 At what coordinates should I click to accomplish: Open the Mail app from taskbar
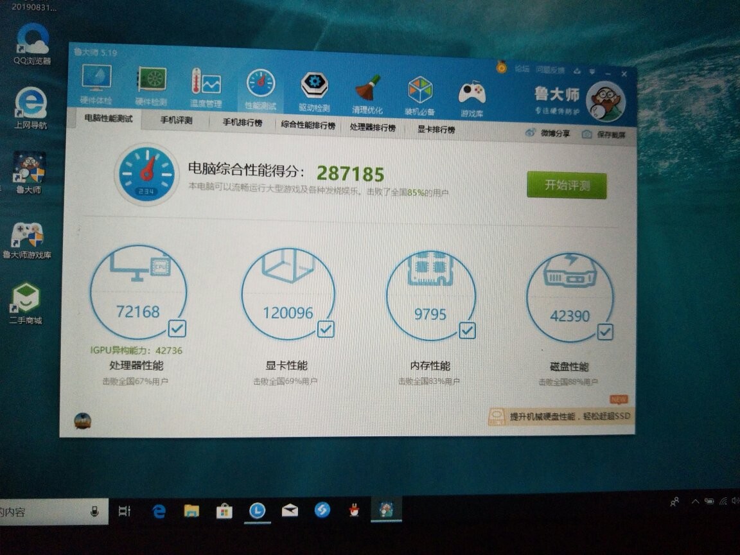[289, 510]
